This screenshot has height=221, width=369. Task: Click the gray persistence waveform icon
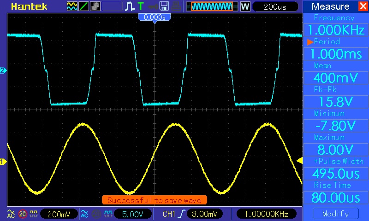coord(95,6)
